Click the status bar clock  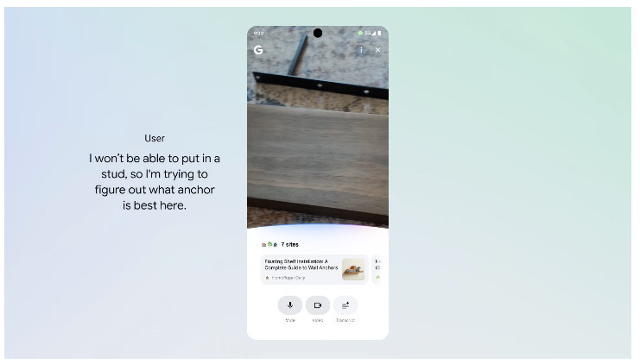[258, 33]
